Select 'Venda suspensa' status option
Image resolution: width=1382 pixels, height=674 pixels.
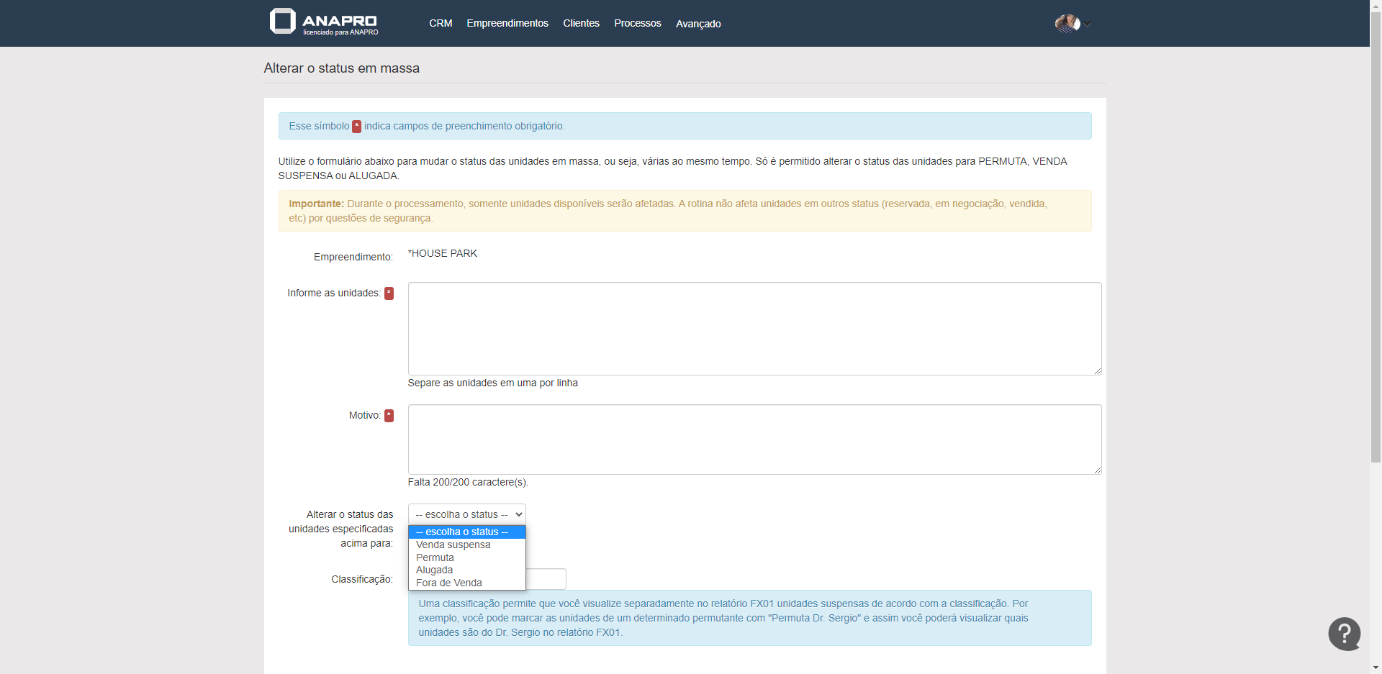coord(453,545)
